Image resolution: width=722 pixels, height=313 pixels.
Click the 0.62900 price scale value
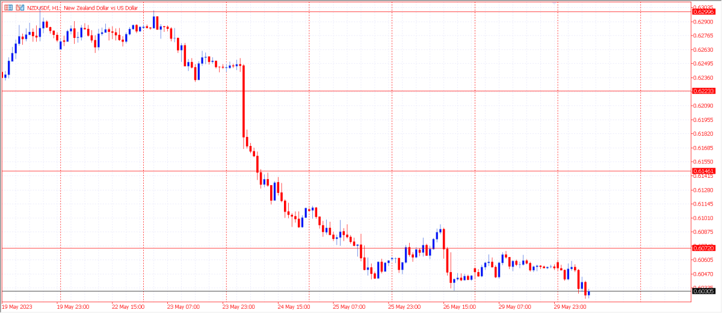pyautogui.click(x=703, y=22)
